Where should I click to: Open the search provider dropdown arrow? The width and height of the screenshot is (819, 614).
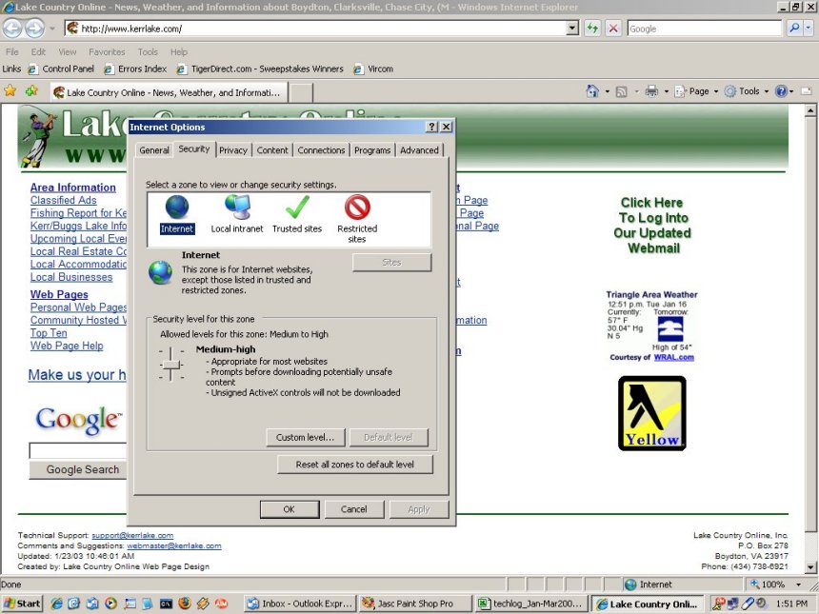click(x=809, y=29)
